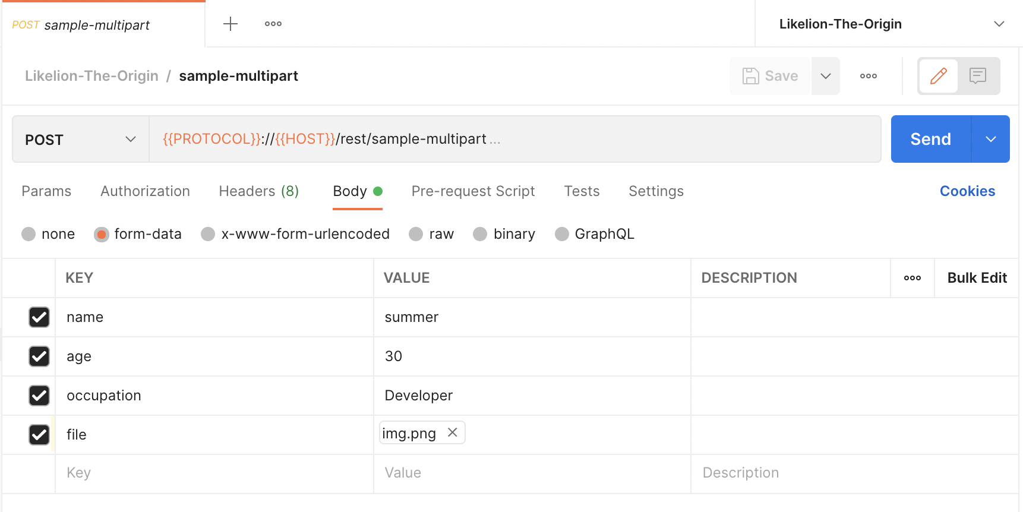Open a new request tab with plus icon
The width and height of the screenshot is (1023, 512).
pos(231,24)
